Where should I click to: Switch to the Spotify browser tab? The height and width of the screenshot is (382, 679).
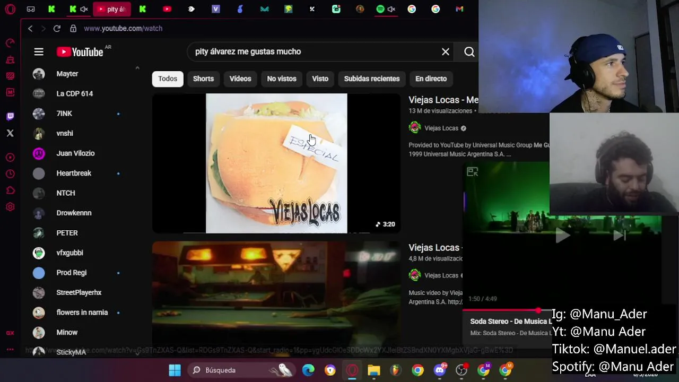click(x=380, y=9)
